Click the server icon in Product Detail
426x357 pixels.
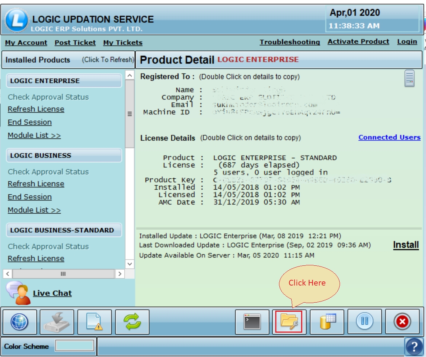[409, 78]
